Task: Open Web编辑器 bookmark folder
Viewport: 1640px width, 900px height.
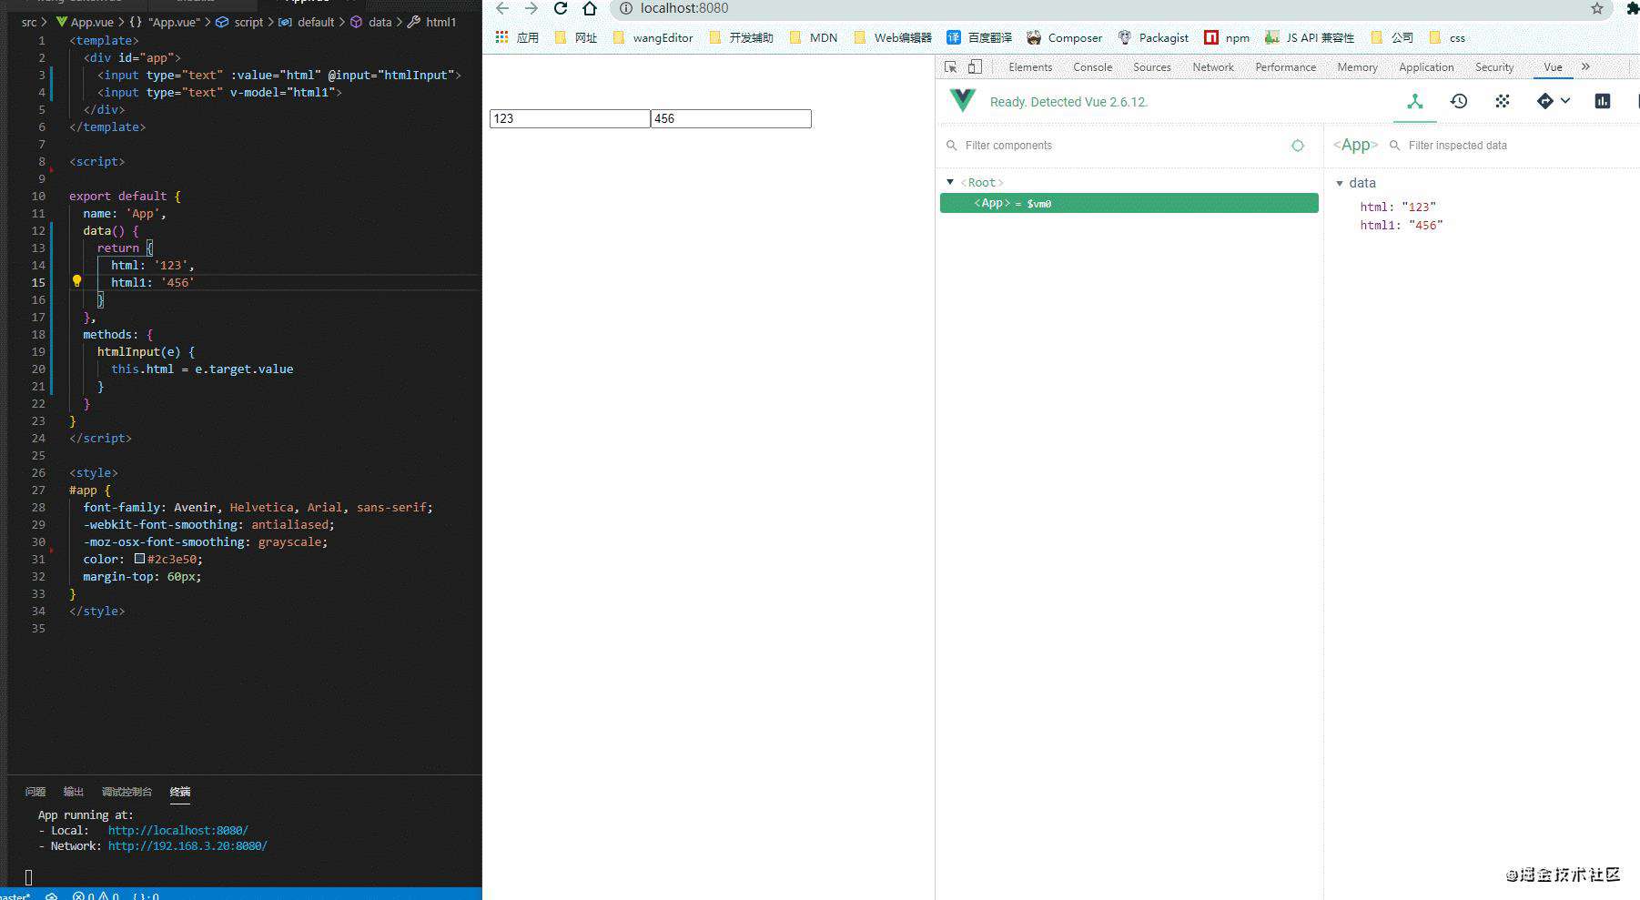Action: (892, 37)
